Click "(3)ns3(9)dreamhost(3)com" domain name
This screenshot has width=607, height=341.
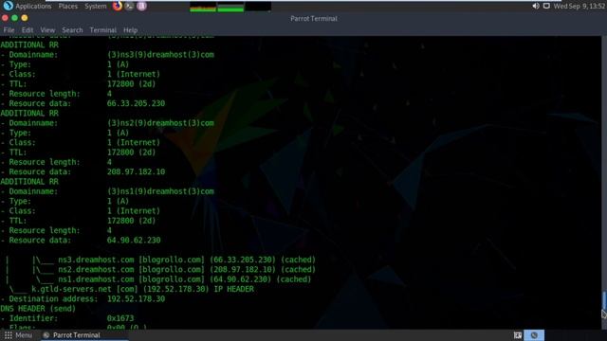160,55
